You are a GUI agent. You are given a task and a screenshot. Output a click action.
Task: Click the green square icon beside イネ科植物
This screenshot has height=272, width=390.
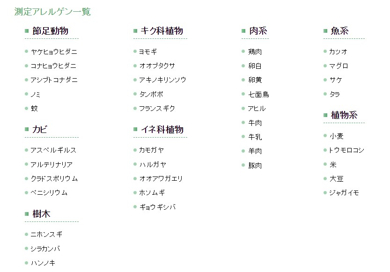[135, 129]
